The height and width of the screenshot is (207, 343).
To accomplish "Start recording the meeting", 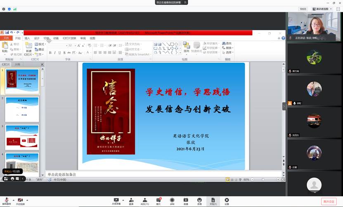I will [x=172, y=200].
